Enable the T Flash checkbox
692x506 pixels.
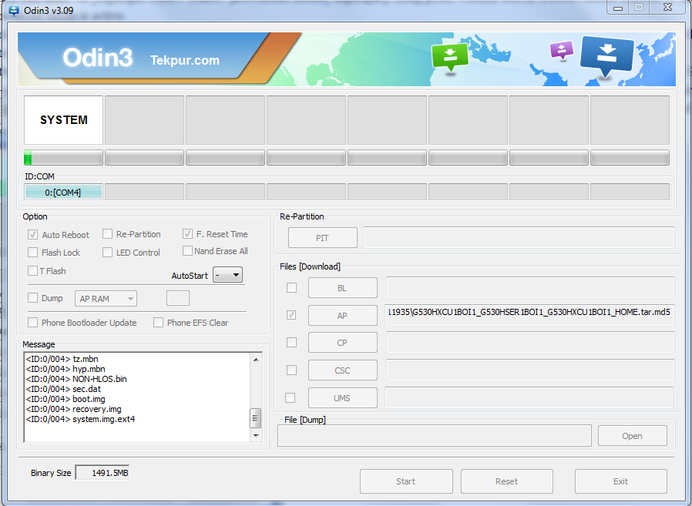pyautogui.click(x=32, y=270)
